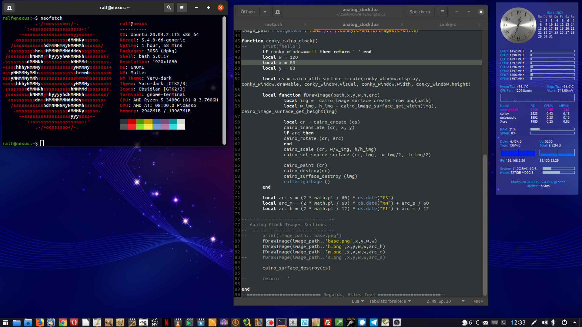The width and height of the screenshot is (582, 327).
Task: Click the new document icon in gedit
Action: coord(277,12)
